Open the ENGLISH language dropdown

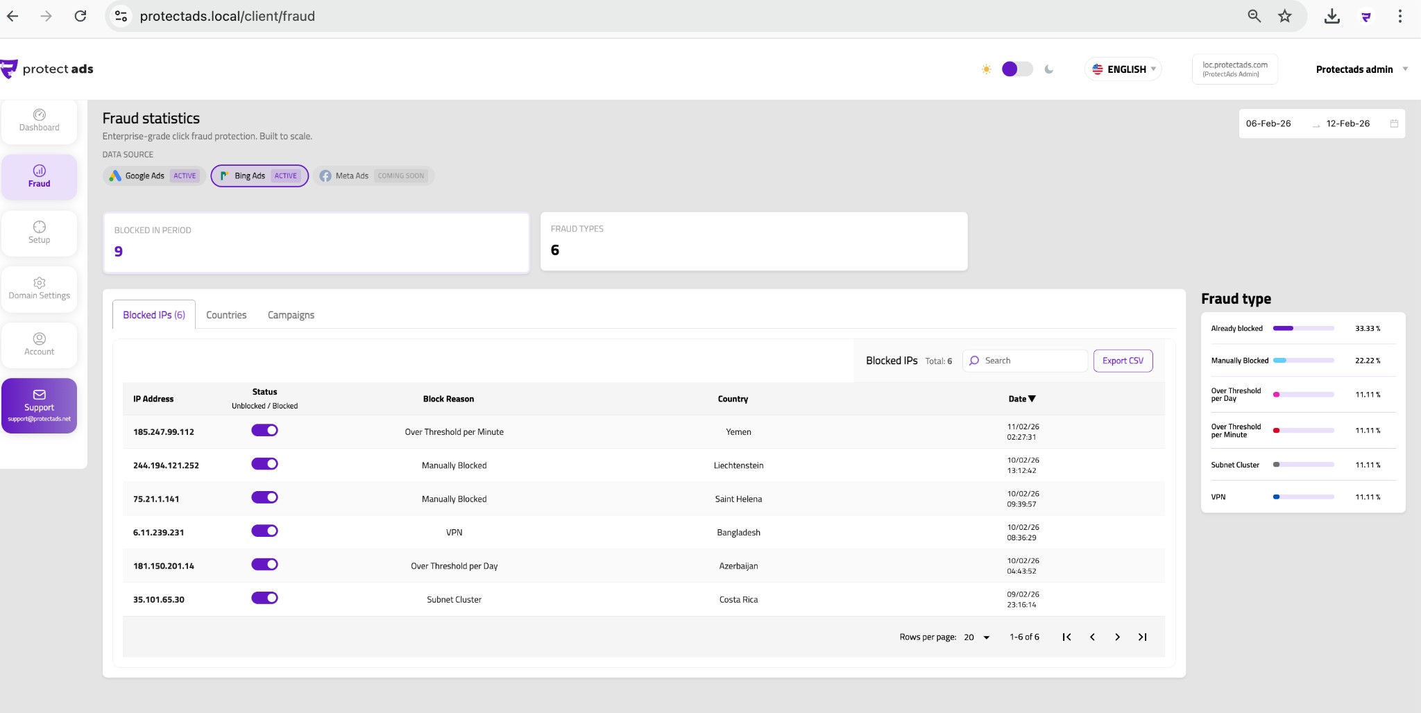pos(1123,69)
